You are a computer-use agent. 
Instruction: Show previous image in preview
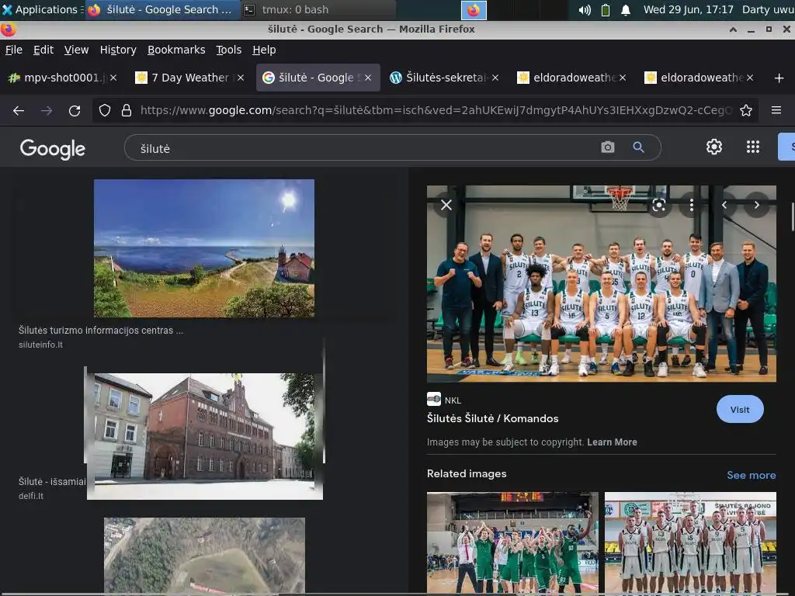click(724, 205)
